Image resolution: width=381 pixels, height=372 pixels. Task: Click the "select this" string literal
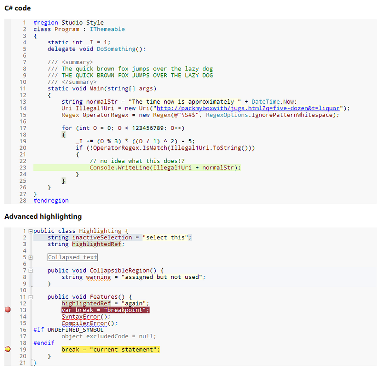pos(165,237)
